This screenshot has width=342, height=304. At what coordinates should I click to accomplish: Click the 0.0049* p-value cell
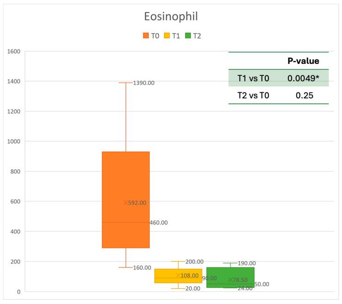(303, 78)
